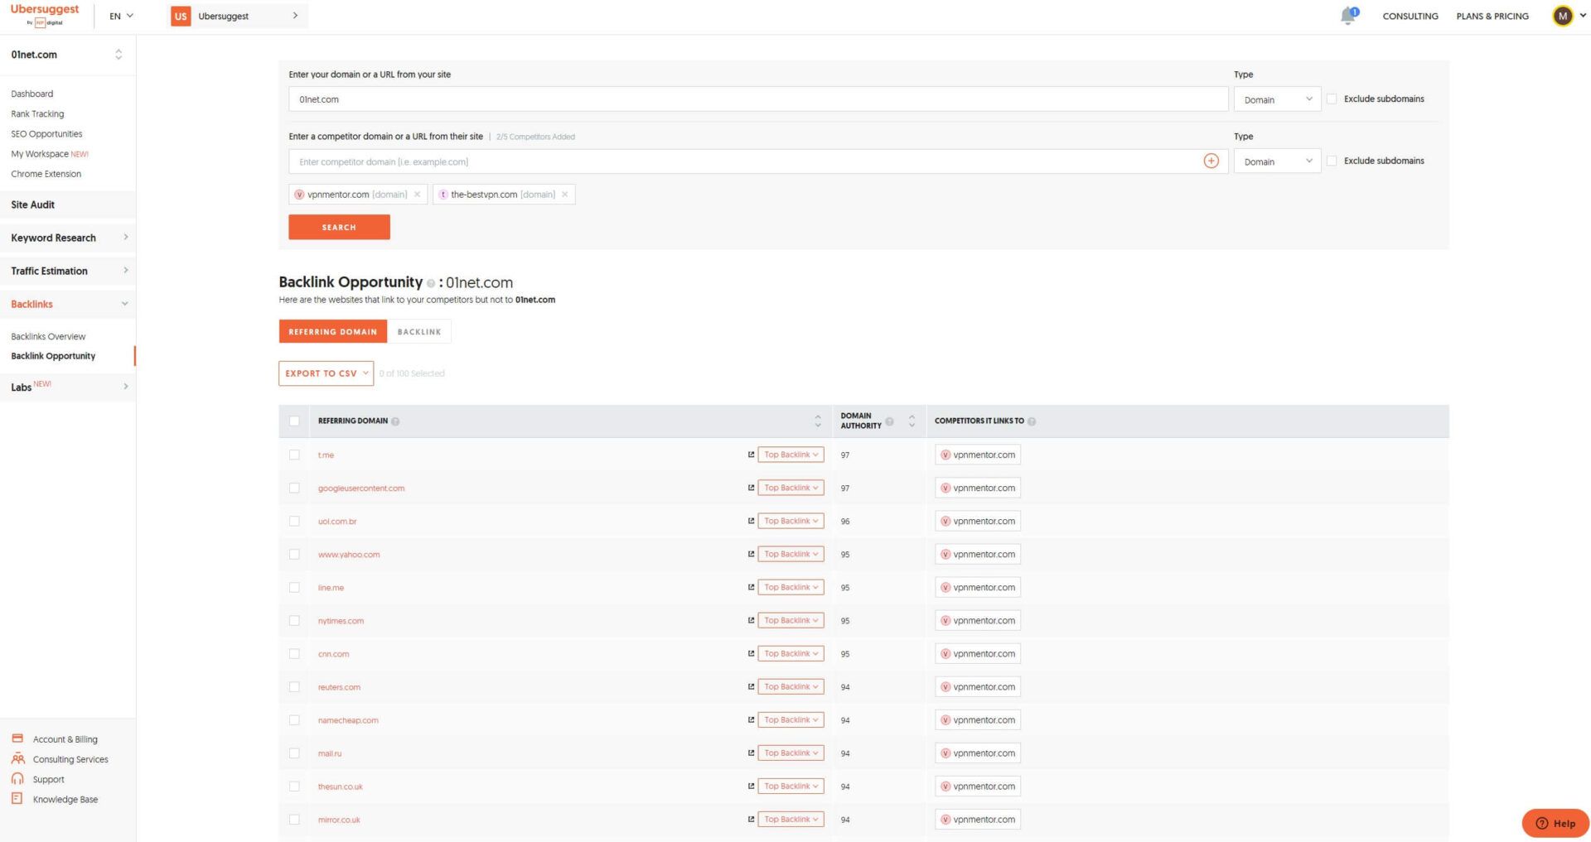
Task: Open the EN language dropdown
Action: click(121, 16)
